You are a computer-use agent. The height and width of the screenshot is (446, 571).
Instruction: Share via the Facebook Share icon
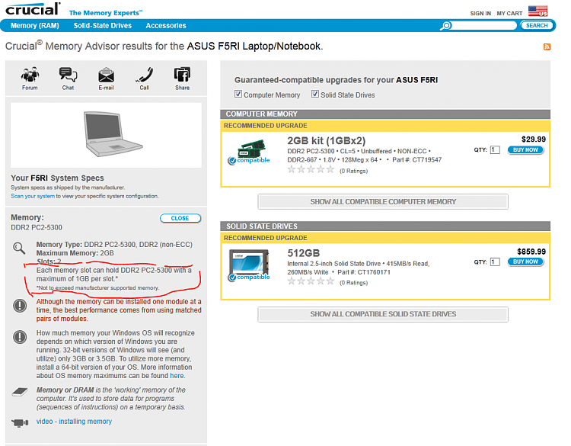(x=182, y=75)
